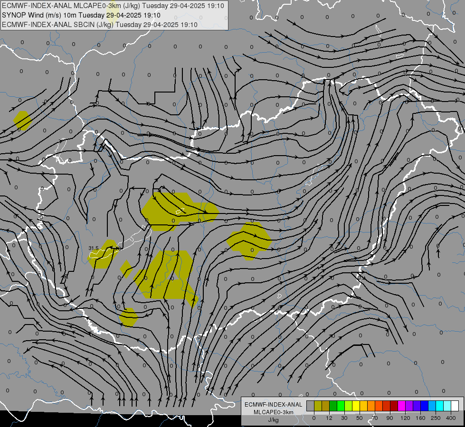Click legend tick label 160
Screen dimensions: 465x427
[420, 418]
